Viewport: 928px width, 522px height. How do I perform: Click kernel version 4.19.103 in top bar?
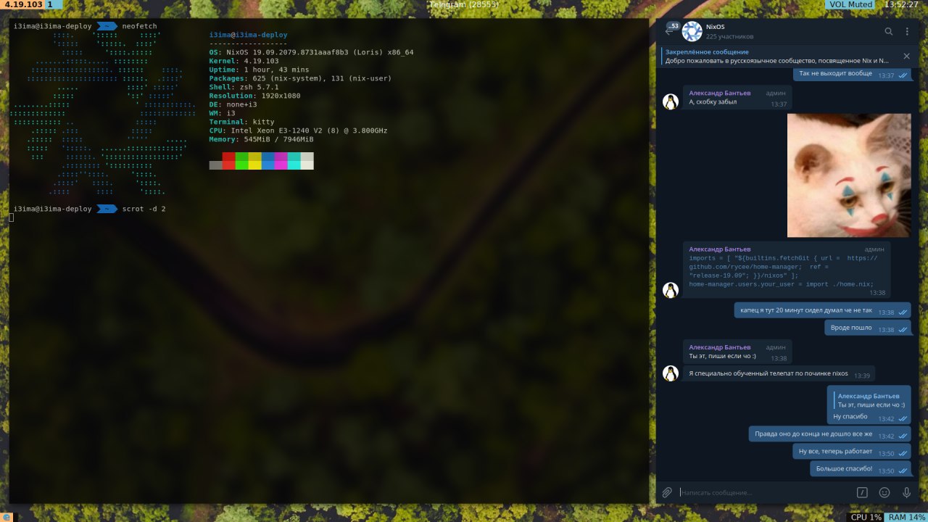point(22,4)
